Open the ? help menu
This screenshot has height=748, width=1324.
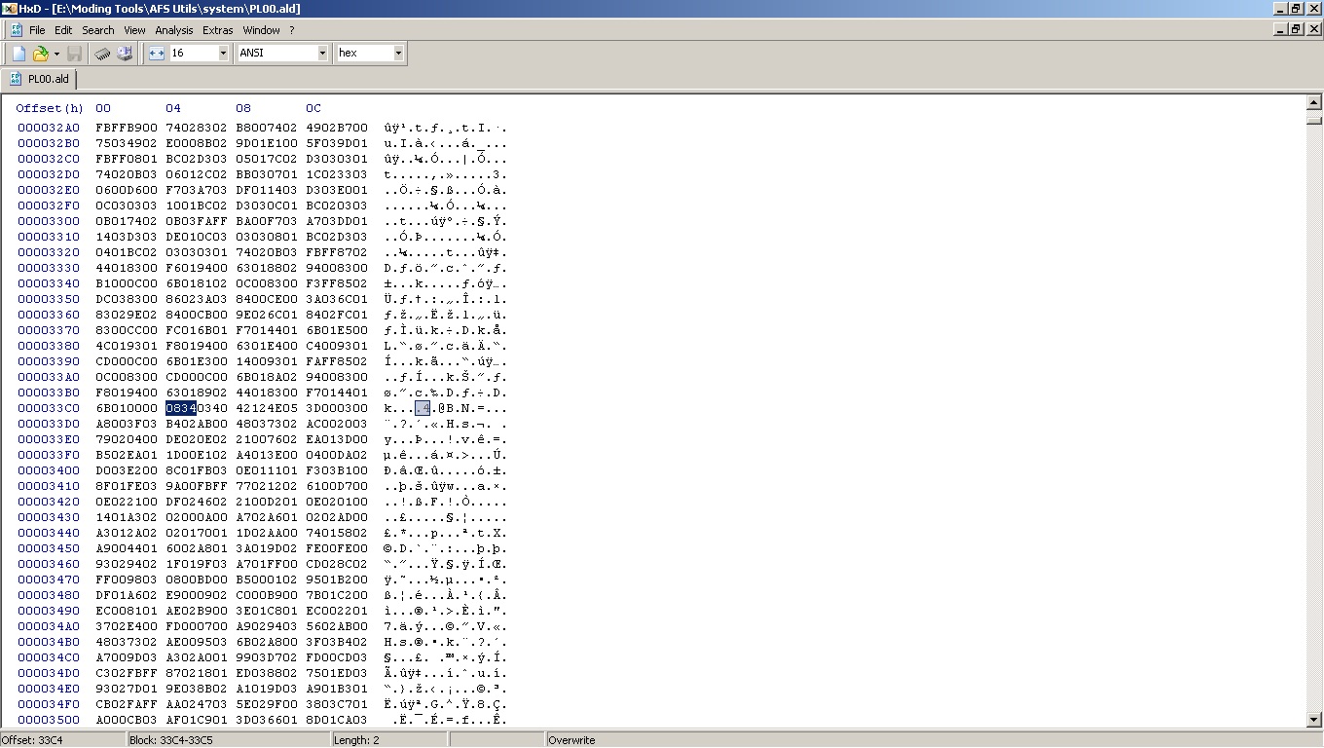pos(291,30)
